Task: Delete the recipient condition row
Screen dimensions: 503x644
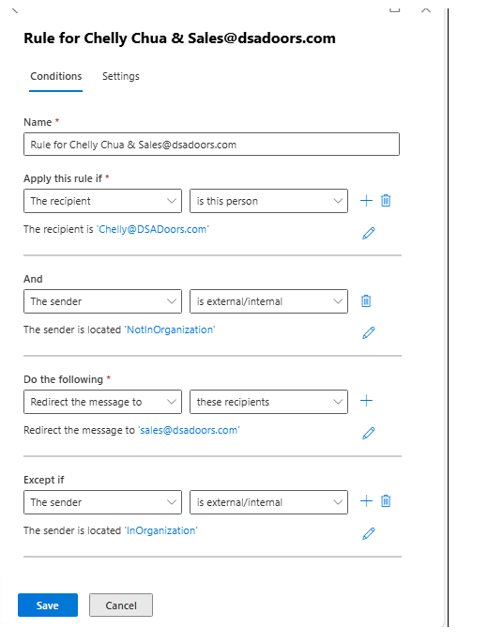Action: tap(386, 201)
